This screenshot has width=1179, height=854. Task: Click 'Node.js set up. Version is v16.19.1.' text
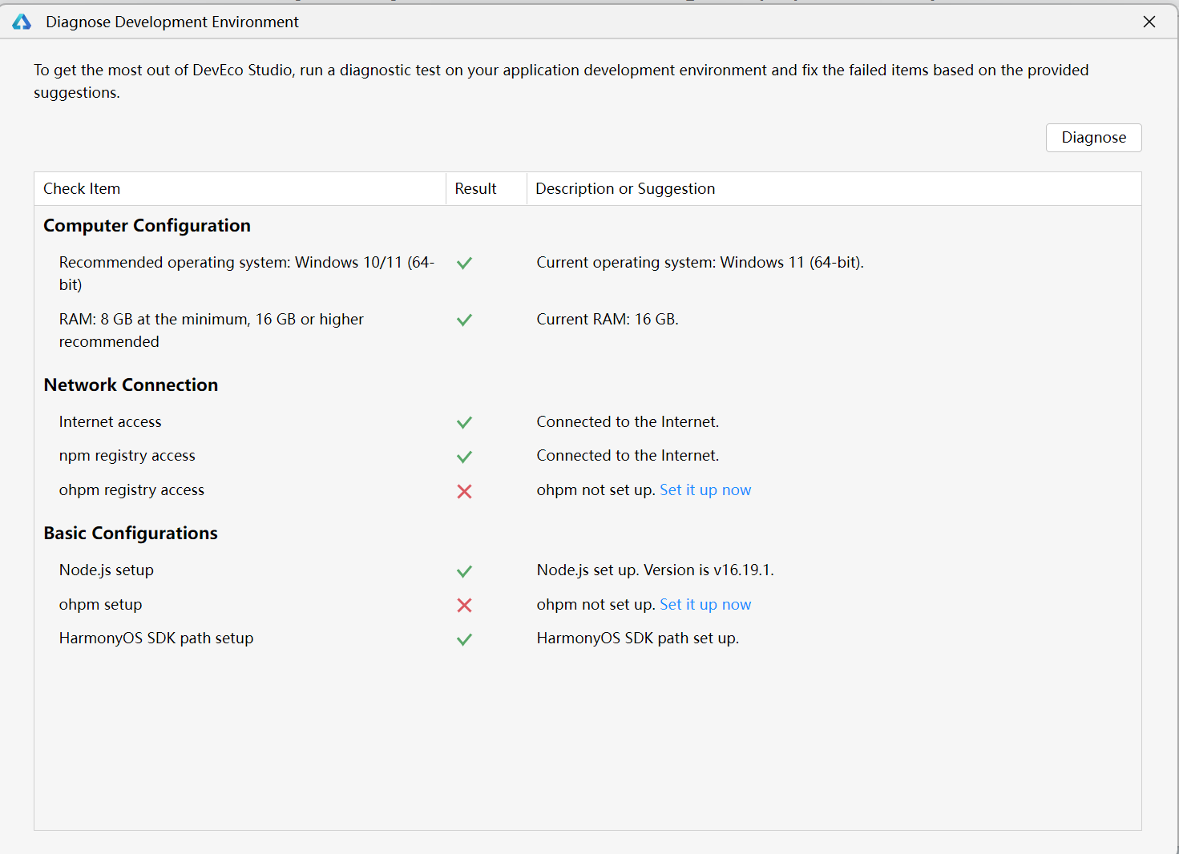pos(655,570)
